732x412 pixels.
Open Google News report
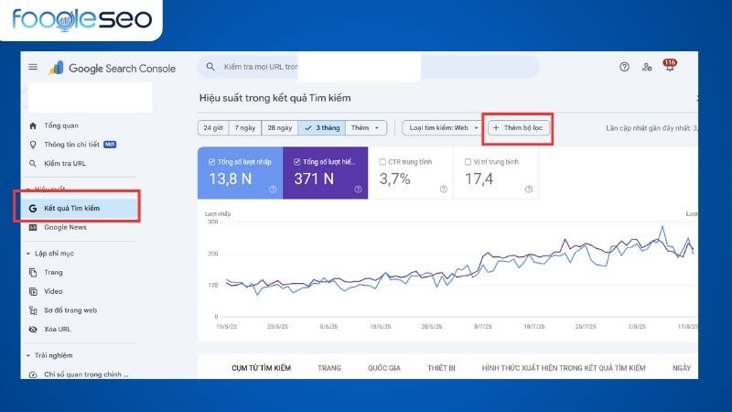coord(65,227)
